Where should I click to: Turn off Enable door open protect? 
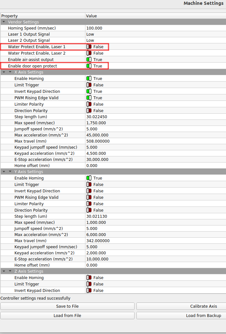coord(89,66)
